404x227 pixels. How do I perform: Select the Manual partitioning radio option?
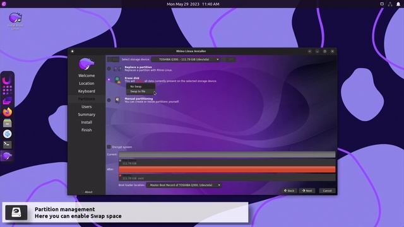(x=109, y=100)
